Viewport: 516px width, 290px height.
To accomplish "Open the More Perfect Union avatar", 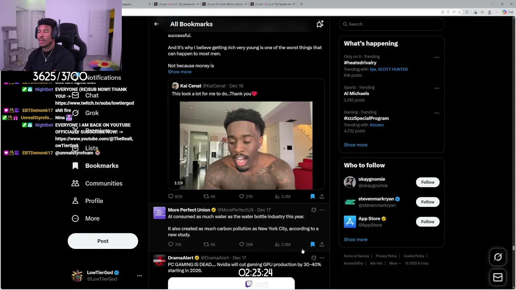I will (159, 213).
